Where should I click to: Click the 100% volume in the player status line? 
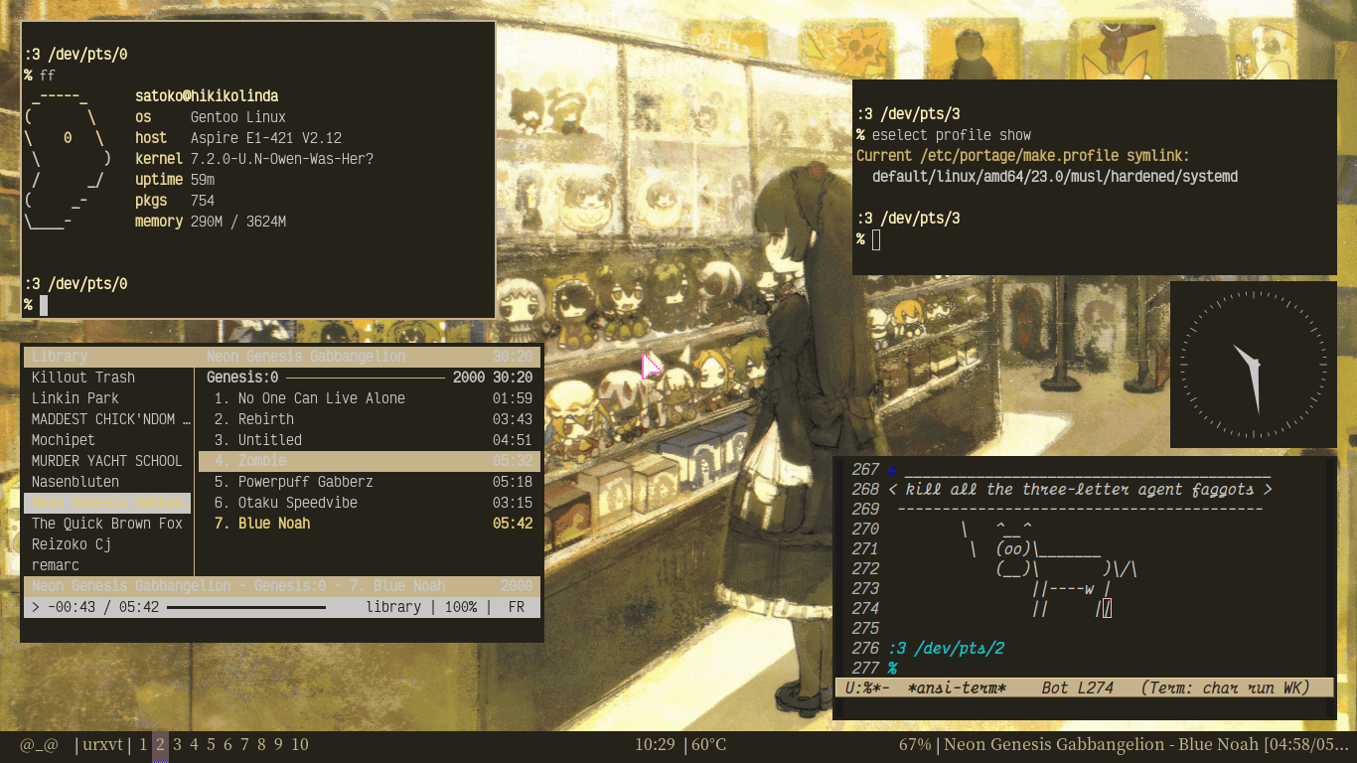[461, 607]
